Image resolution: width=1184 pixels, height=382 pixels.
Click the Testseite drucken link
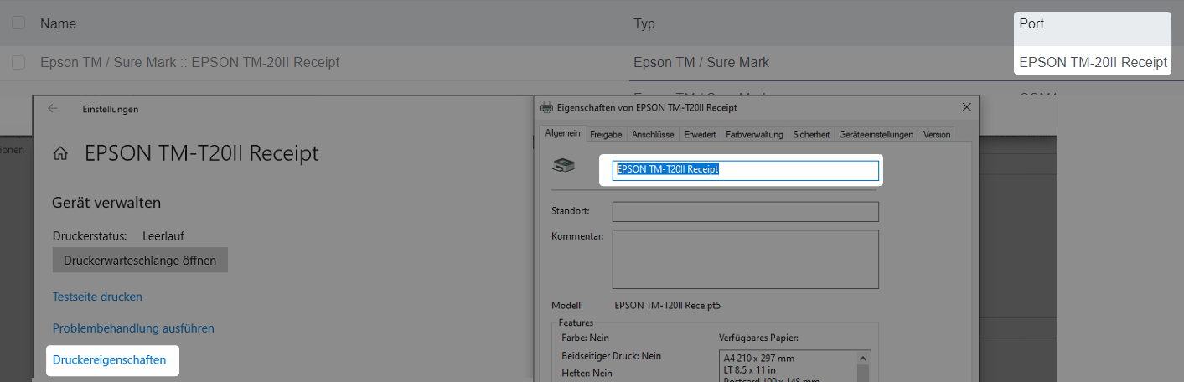[x=97, y=297]
